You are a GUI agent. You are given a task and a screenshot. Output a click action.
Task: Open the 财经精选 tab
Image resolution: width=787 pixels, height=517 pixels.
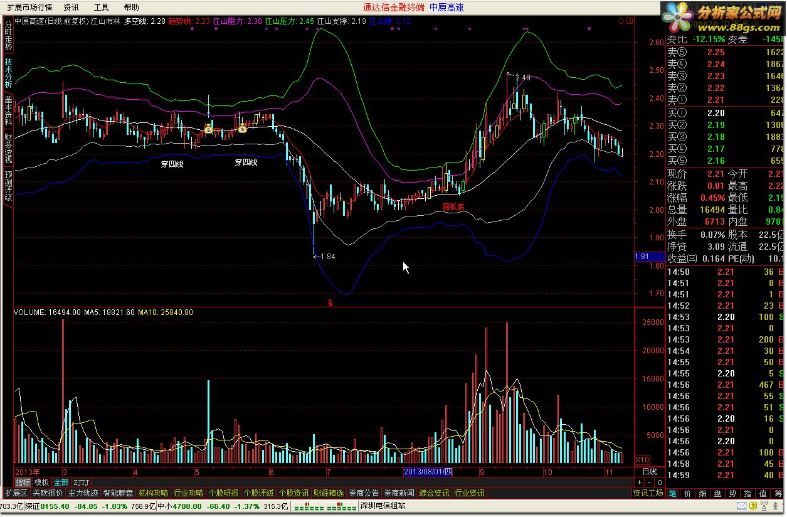pos(329,493)
